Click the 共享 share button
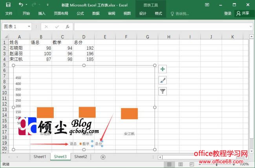Image resolution: width=255 pixels, height=168 pixels. coord(243,13)
